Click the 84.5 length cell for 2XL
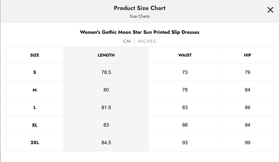The width and height of the screenshot is (279, 162). [106, 143]
